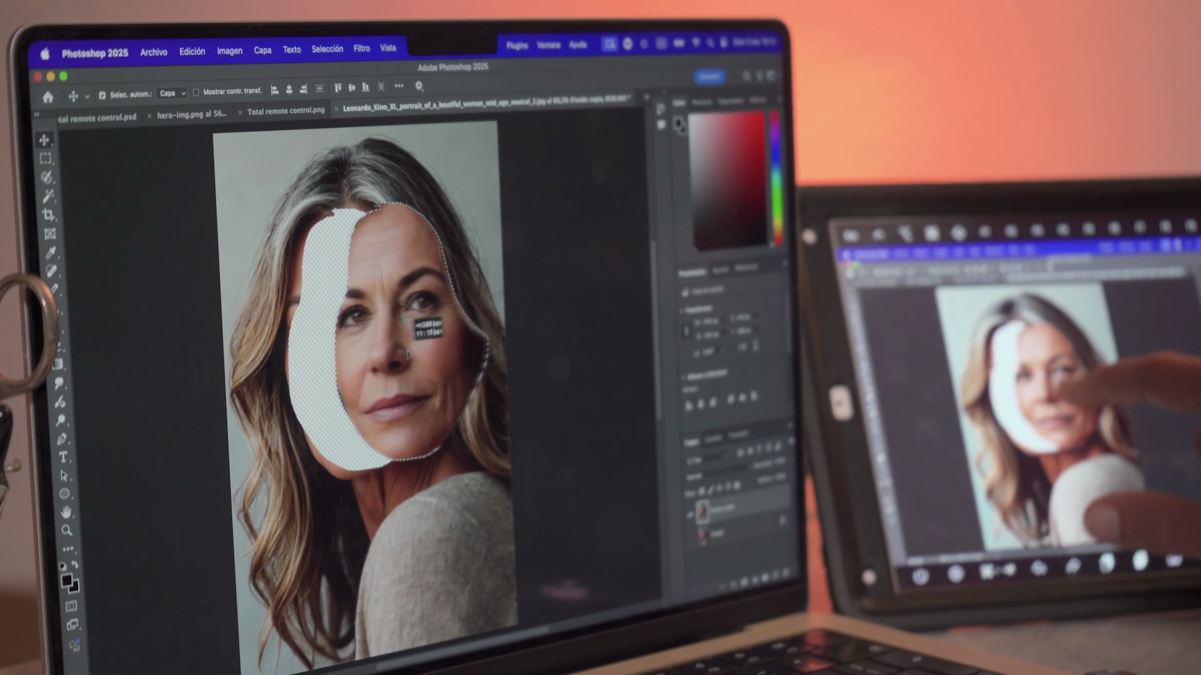This screenshot has width=1201, height=675.
Task: Select the Path Selection arrow tool
Action: point(64,476)
